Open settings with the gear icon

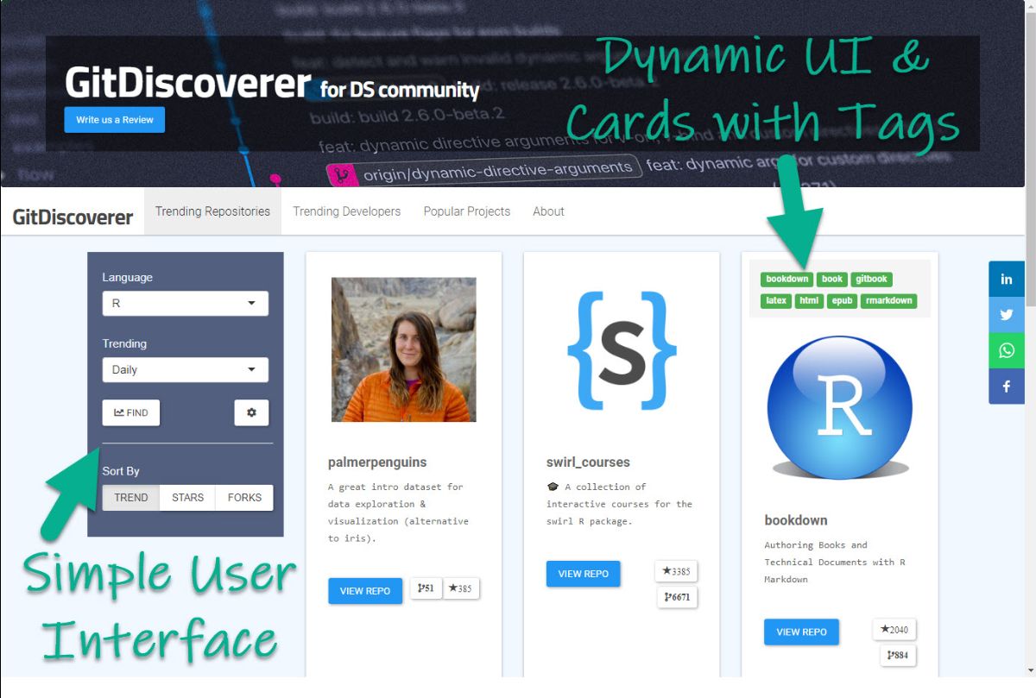point(251,412)
